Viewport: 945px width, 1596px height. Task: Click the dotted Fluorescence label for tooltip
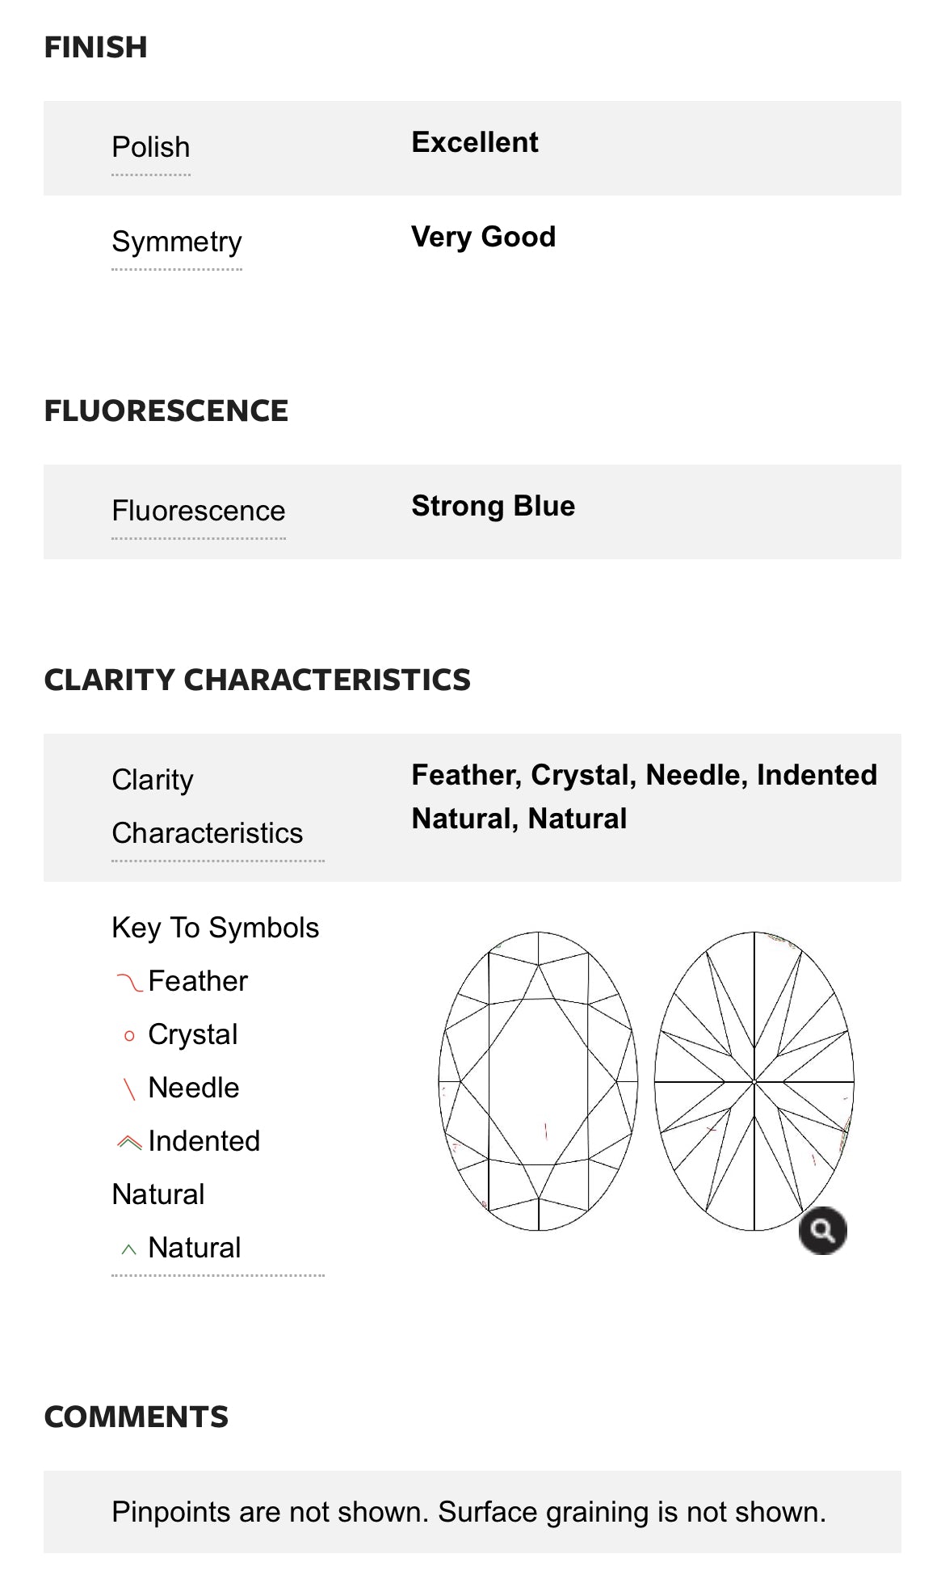pyautogui.click(x=199, y=511)
